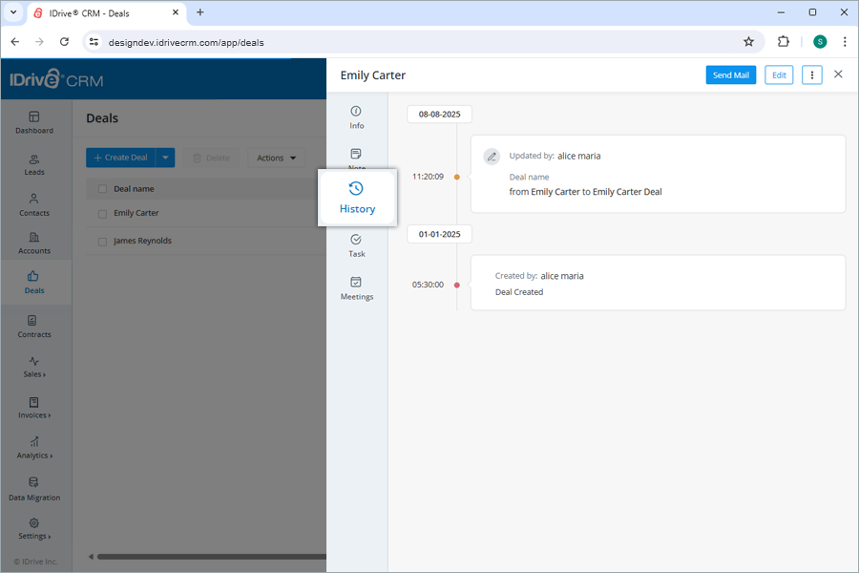Open the Data Migration section
Image resolution: width=859 pixels, height=573 pixels.
pyautogui.click(x=34, y=490)
